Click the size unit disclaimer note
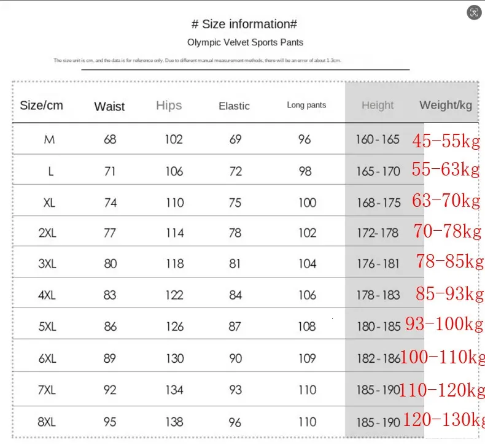This screenshot has width=485, height=445. 196,61
